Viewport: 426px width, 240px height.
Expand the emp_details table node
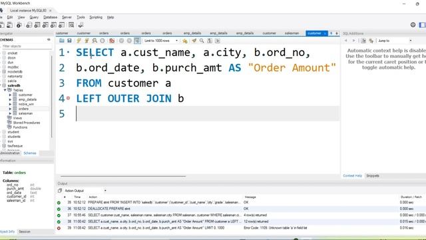(x=11, y=99)
